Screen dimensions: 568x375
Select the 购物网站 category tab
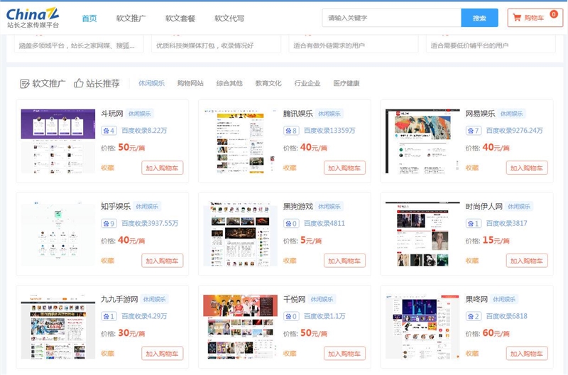click(x=190, y=83)
